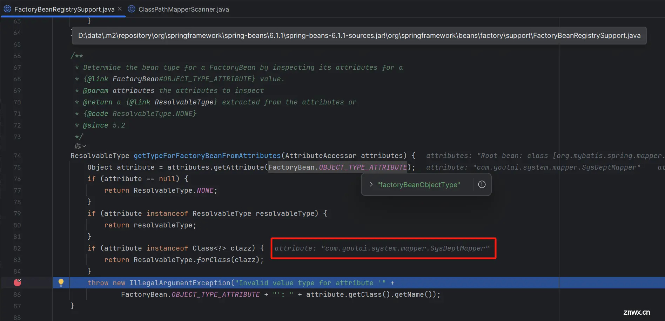This screenshot has width=665, height=321.
Task: Click the info icon in the value popup
Action: click(x=482, y=184)
